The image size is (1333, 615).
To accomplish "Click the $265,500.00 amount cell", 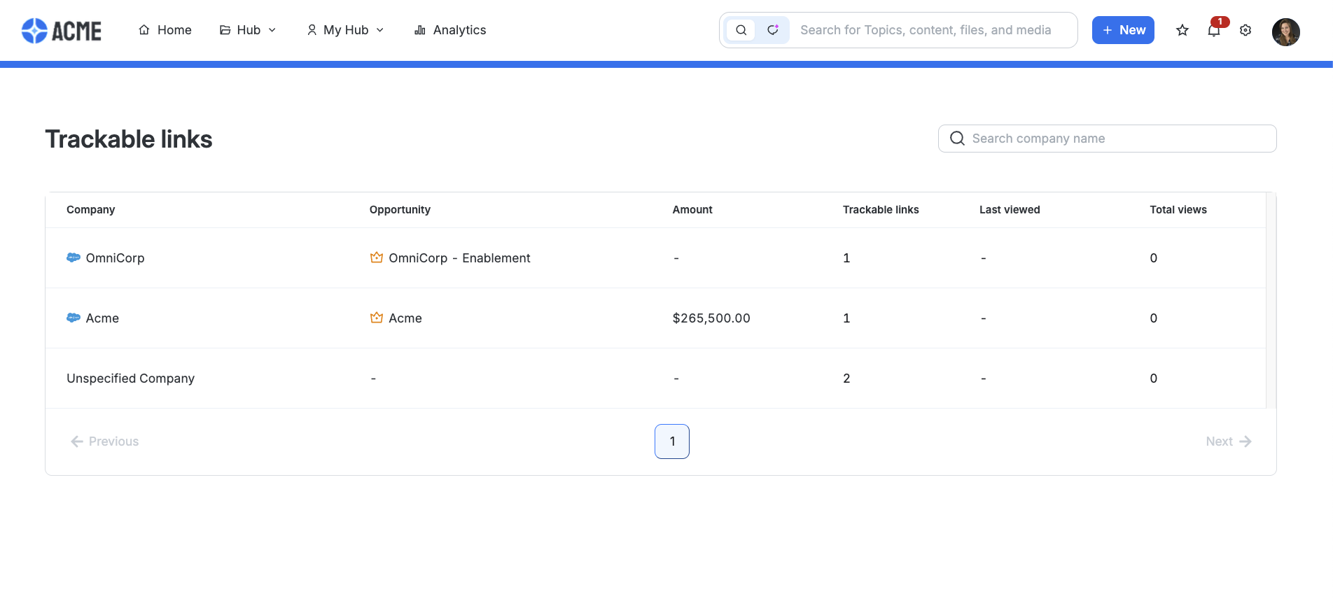I will (711, 318).
